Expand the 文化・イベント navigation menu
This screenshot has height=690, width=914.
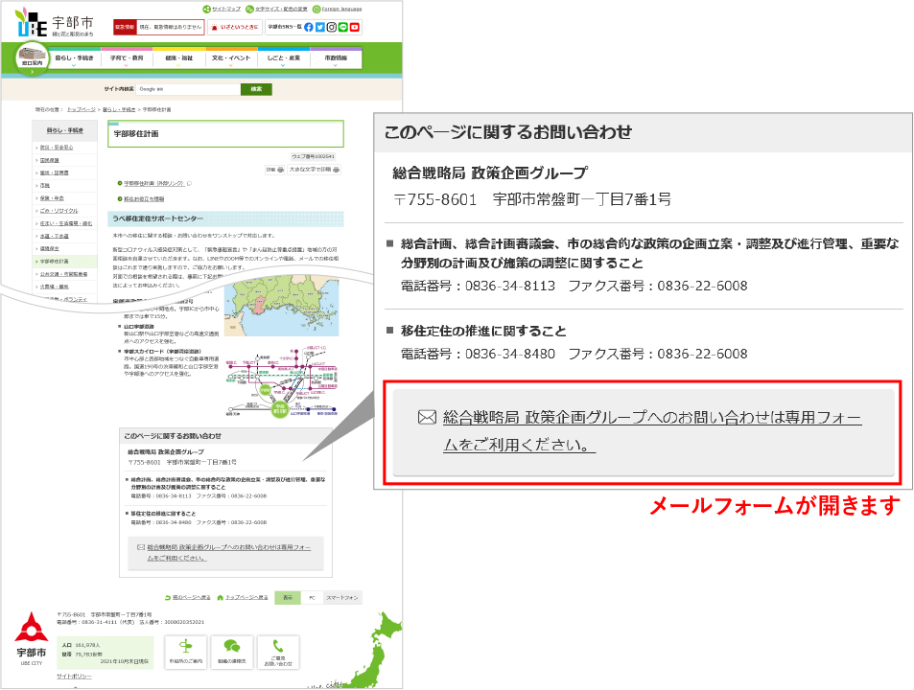coord(231,58)
